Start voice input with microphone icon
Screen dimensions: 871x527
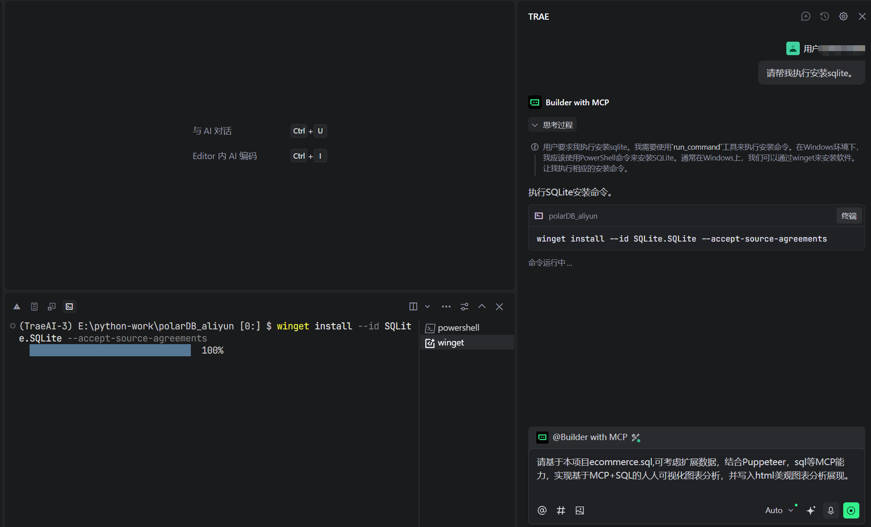[831, 510]
